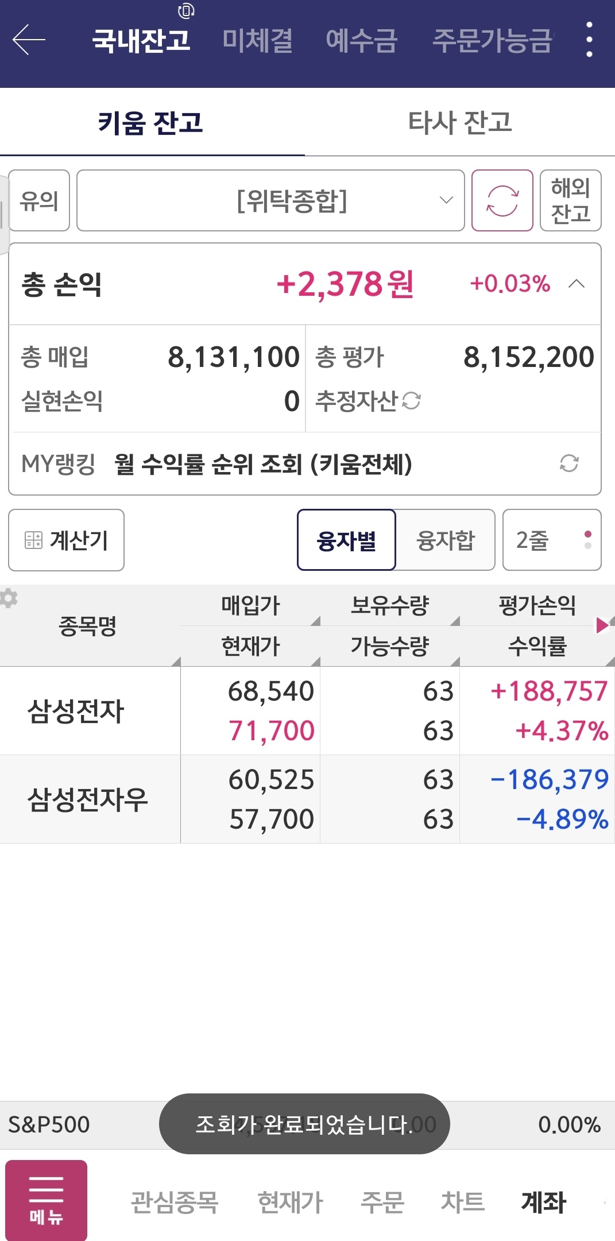Select the 삼성전자 stock row name
Screen dimensions: 615x1241
point(76,711)
